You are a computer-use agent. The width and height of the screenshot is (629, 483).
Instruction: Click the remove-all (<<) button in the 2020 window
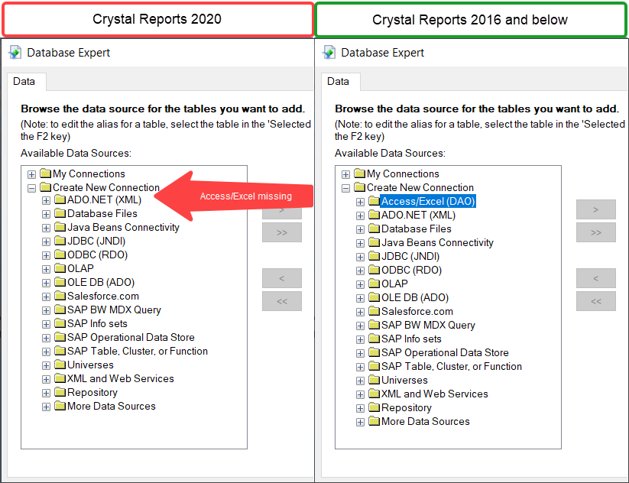[x=282, y=301]
